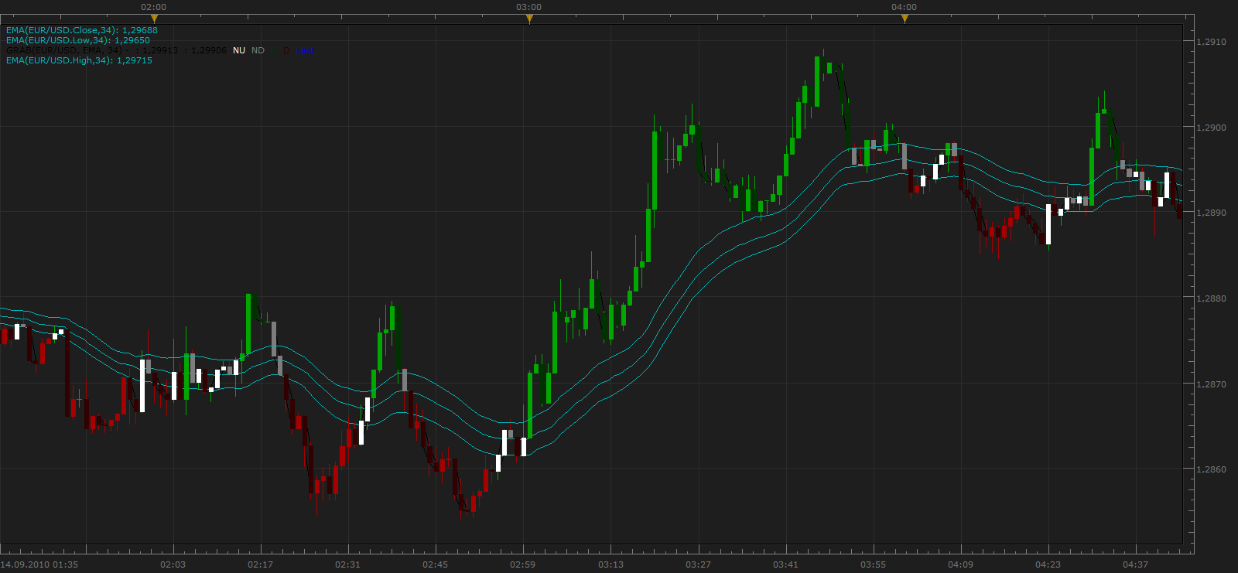Viewport: 1238px width, 573px height.
Task: Click the 03:41 time axis label
Action: (785, 564)
